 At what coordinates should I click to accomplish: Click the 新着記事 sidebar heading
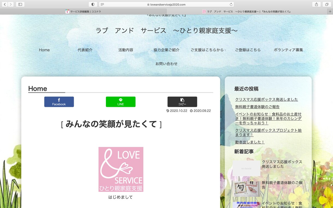(x=244, y=152)
